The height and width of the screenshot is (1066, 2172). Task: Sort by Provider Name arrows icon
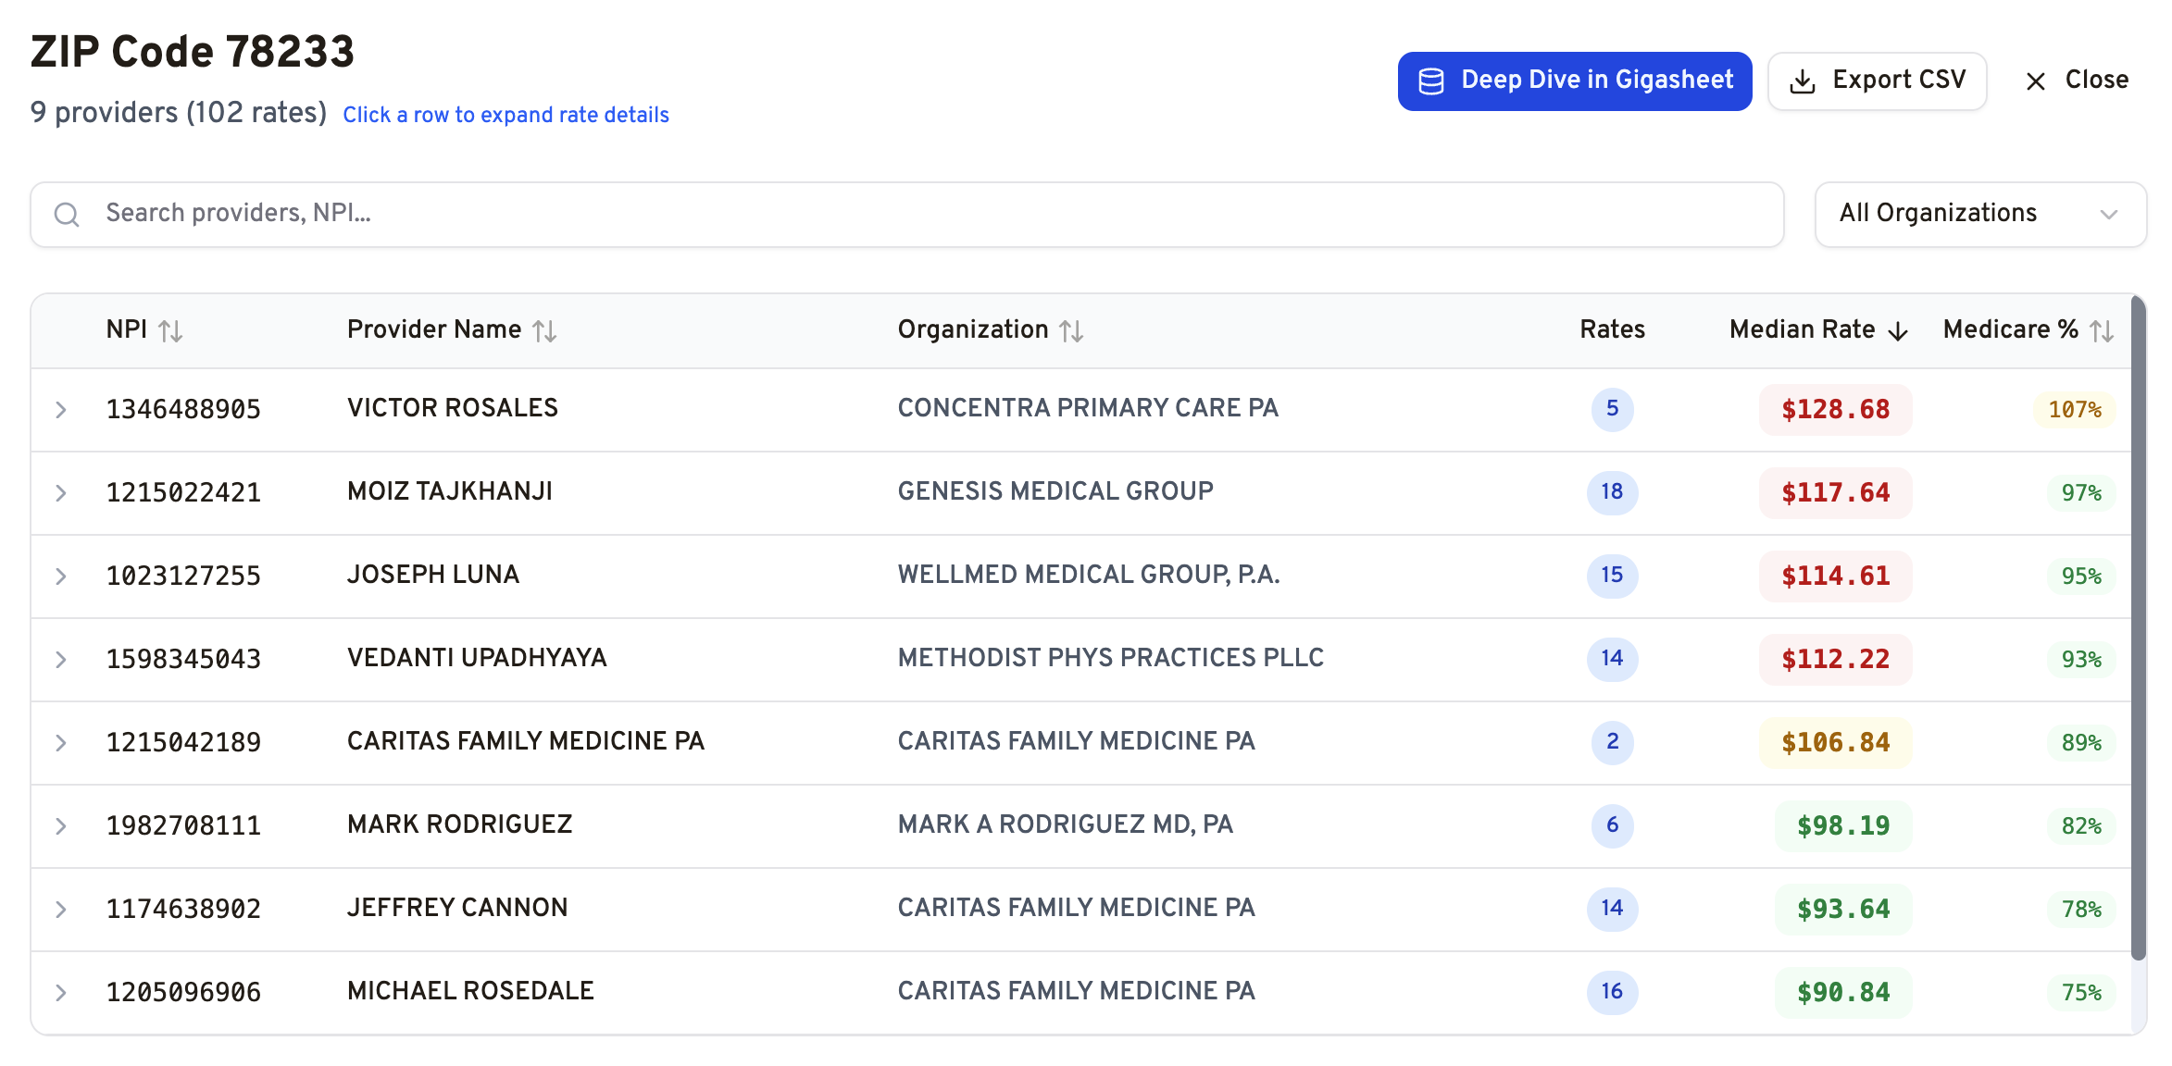544,330
